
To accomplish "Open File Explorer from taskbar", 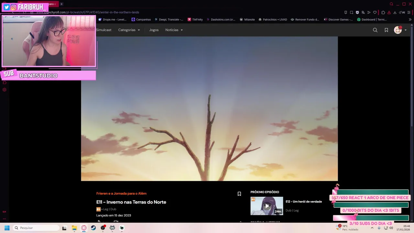I will point(74,228).
